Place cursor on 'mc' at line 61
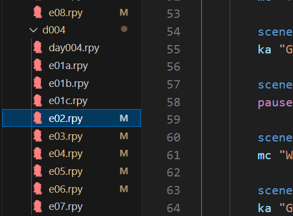 tap(265, 156)
